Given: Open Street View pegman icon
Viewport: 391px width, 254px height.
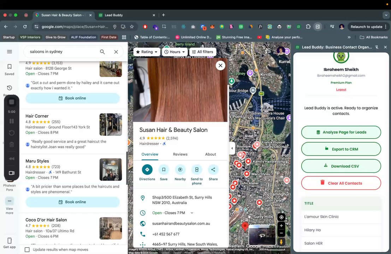Looking at the screenshot, I should pos(281,242).
